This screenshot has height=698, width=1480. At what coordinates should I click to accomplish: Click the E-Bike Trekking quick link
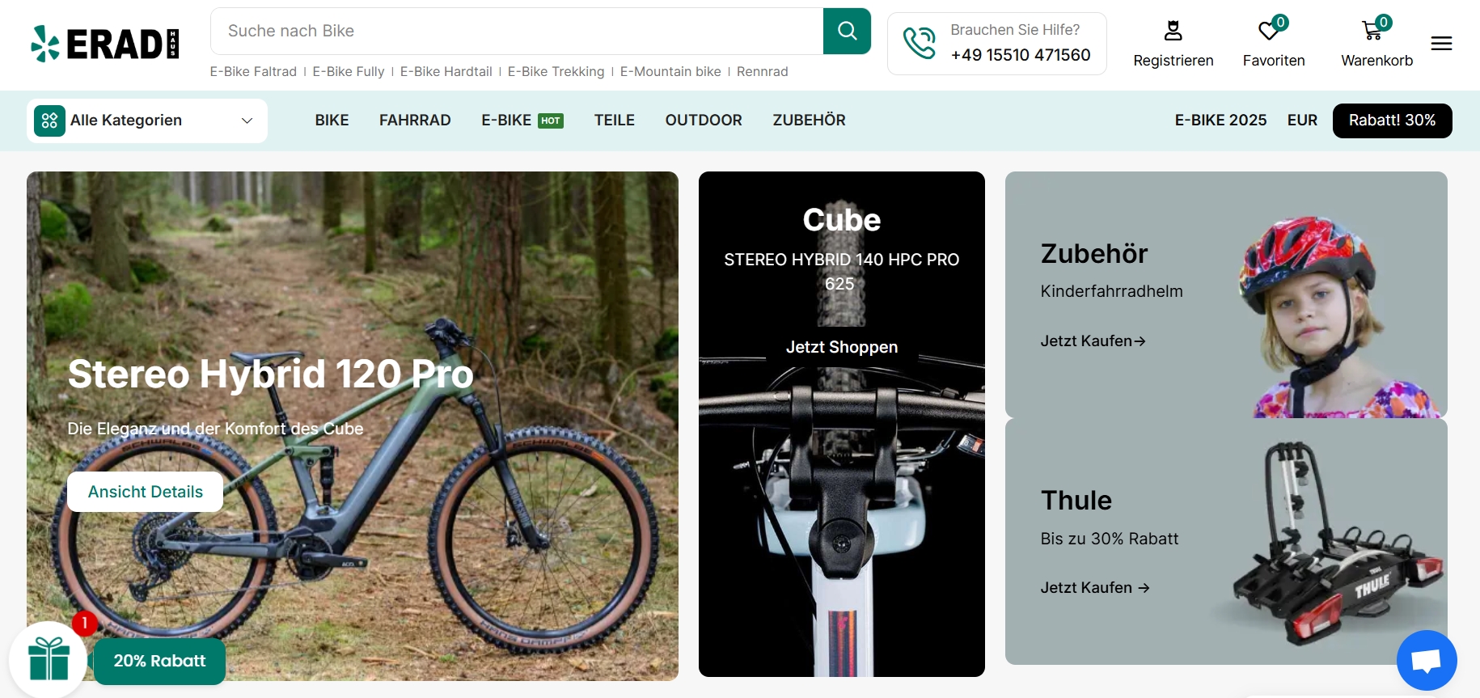[556, 71]
